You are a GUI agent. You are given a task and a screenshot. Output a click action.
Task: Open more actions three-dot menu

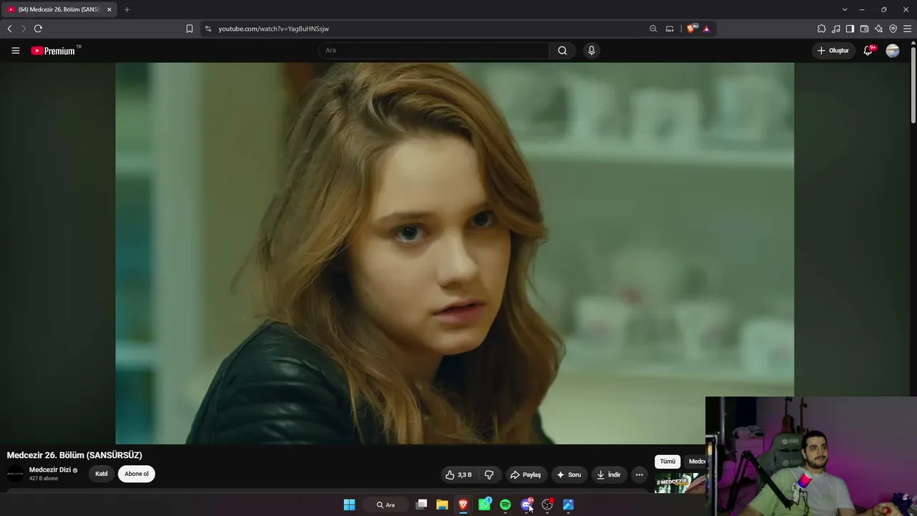point(639,474)
